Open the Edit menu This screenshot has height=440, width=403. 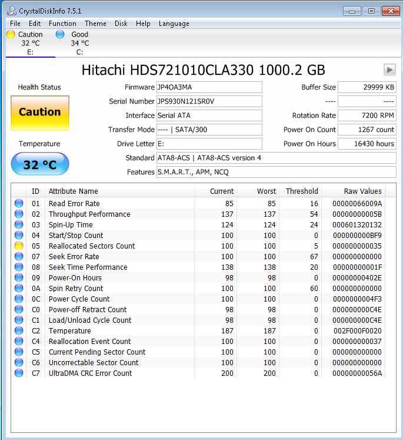[x=35, y=24]
